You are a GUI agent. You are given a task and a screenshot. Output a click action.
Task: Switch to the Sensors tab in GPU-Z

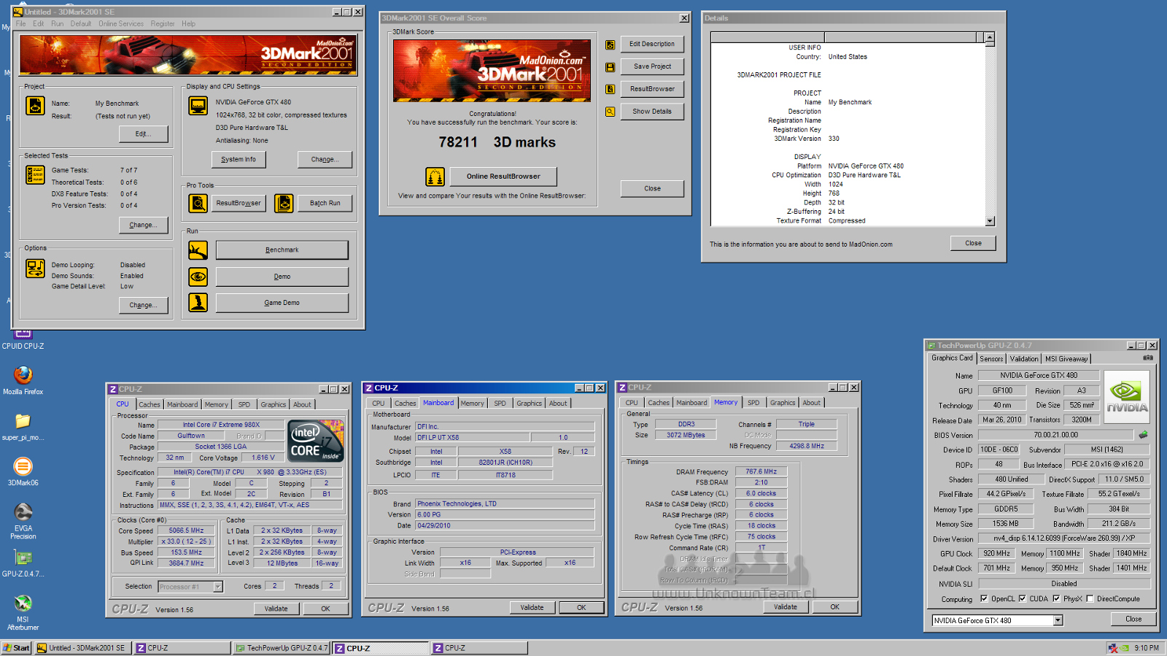point(991,358)
